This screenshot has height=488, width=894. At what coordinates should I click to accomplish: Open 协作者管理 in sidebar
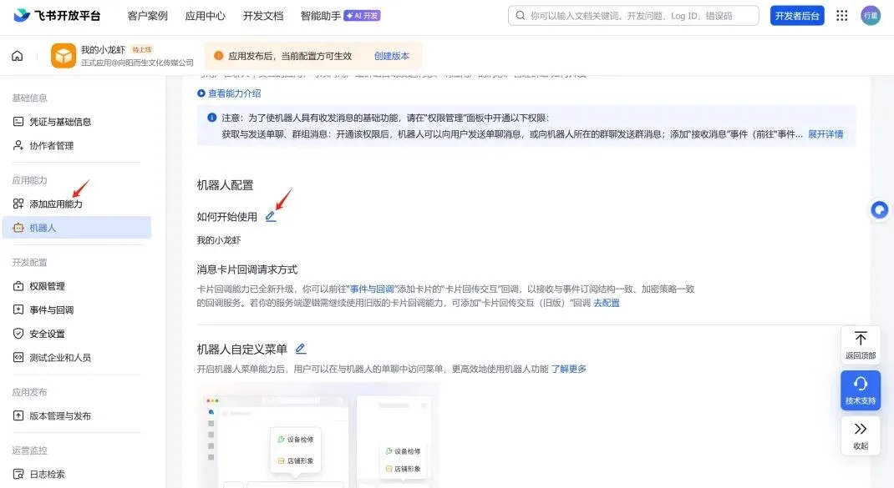point(76,145)
